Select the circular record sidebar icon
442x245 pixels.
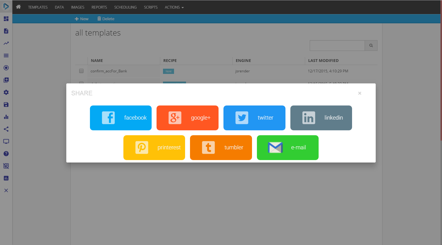click(x=6, y=68)
